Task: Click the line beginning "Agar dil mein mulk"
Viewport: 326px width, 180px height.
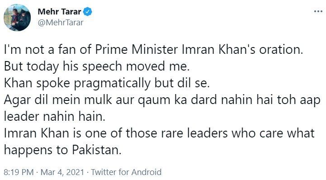Action: (x=162, y=100)
